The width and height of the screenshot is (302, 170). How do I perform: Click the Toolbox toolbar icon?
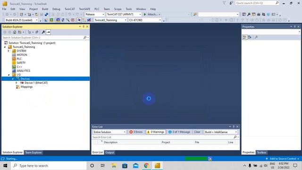[259, 15]
